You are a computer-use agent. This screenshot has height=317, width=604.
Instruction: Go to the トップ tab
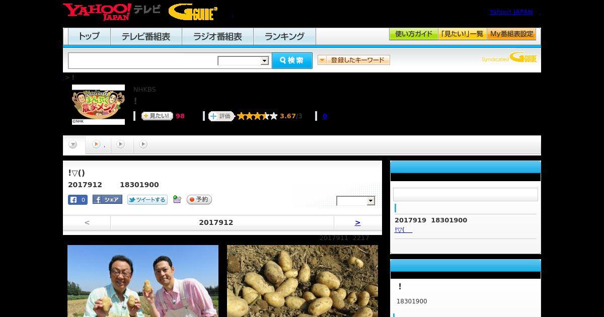[x=89, y=36]
